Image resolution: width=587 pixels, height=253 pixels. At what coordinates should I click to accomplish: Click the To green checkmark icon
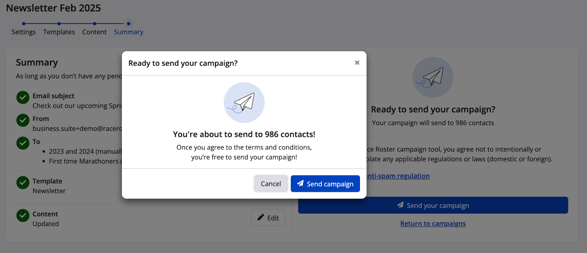[23, 143]
